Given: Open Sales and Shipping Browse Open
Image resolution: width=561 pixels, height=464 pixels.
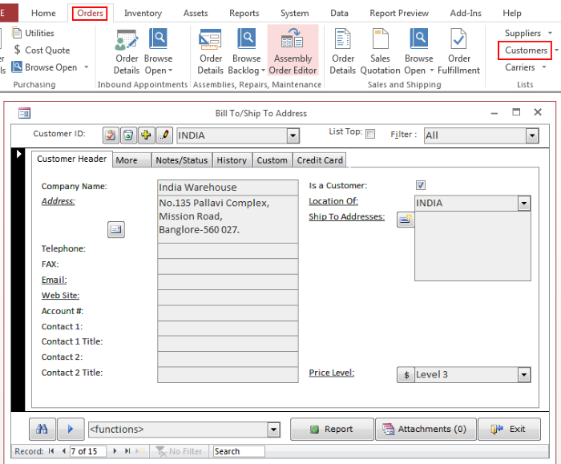Looking at the screenshot, I should coord(419,51).
